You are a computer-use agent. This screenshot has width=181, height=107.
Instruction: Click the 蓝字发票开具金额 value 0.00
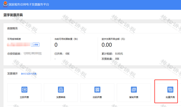point(107,45)
